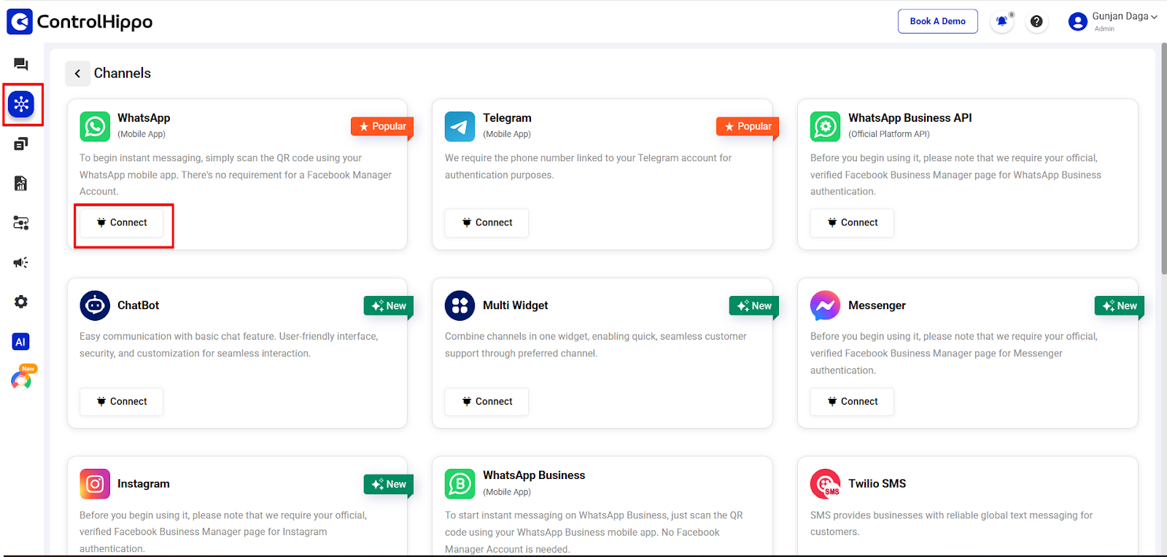This screenshot has width=1167, height=557.
Task: Open the help question mark icon
Action: [1036, 21]
